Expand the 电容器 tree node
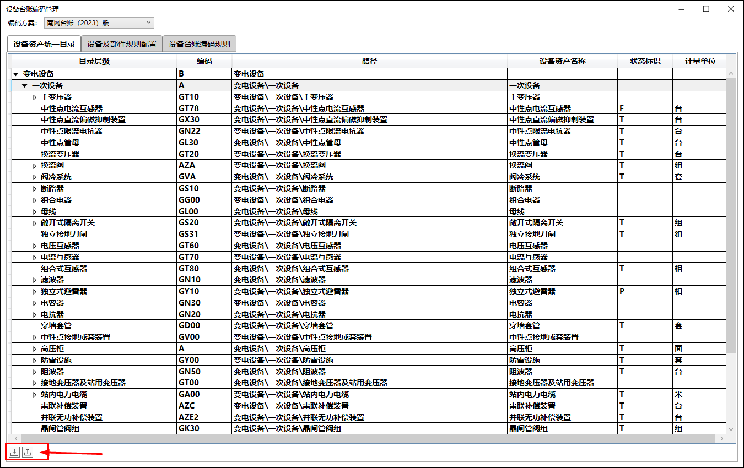The height and width of the screenshot is (468, 744). (x=35, y=303)
